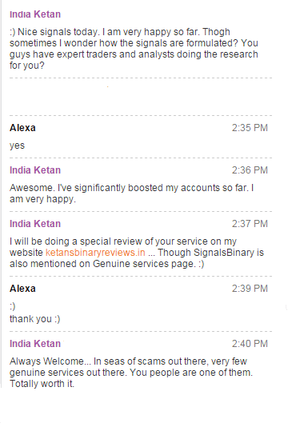Screen dimensions: 292x431
Task: Select the Alexa name beside 2:39 PM
Action: pyautogui.click(x=22, y=289)
